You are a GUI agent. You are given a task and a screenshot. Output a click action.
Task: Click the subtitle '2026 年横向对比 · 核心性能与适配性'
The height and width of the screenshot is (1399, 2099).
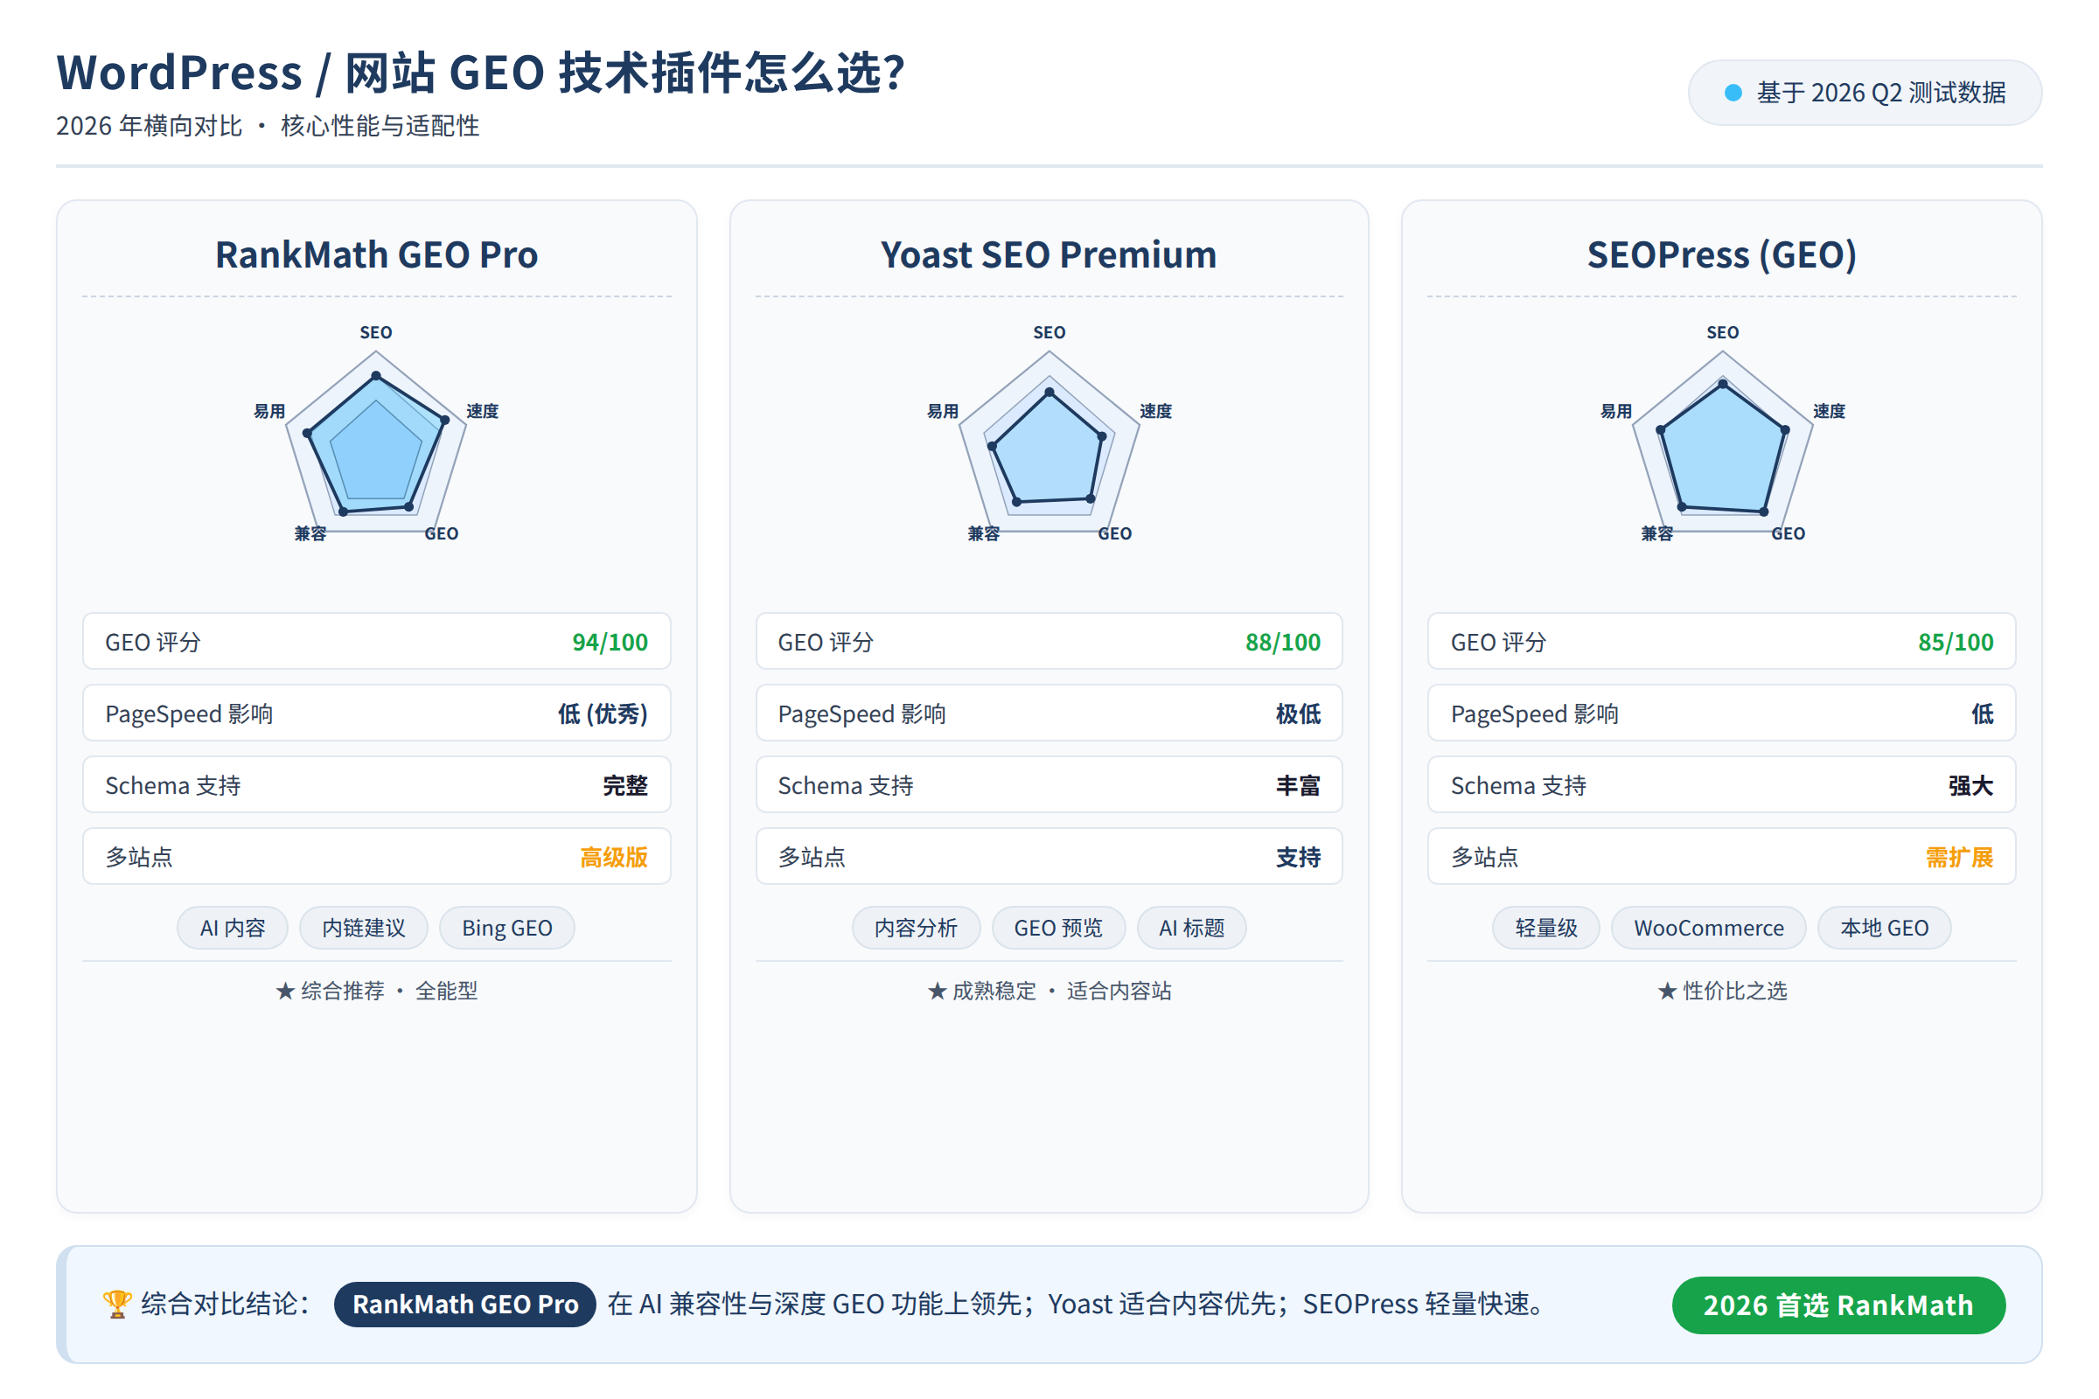pos(268,126)
